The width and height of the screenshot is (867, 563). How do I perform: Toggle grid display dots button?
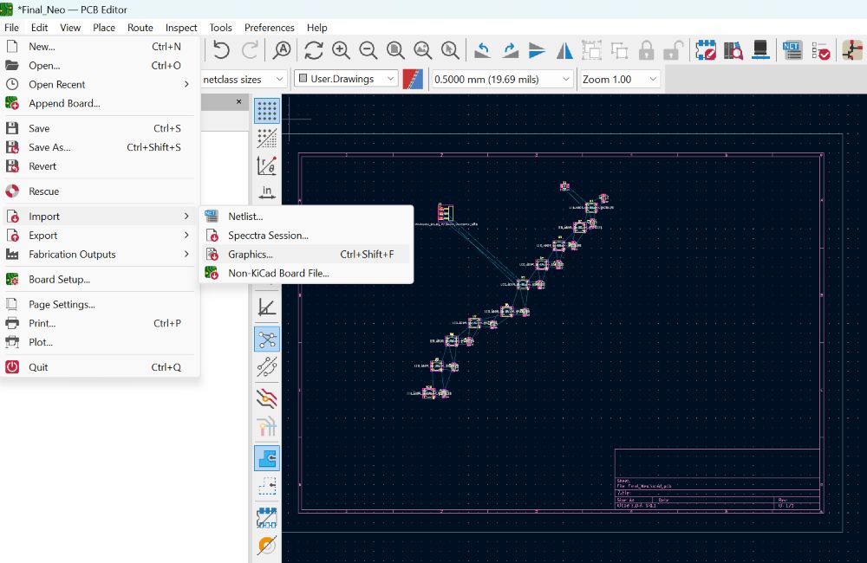(267, 111)
